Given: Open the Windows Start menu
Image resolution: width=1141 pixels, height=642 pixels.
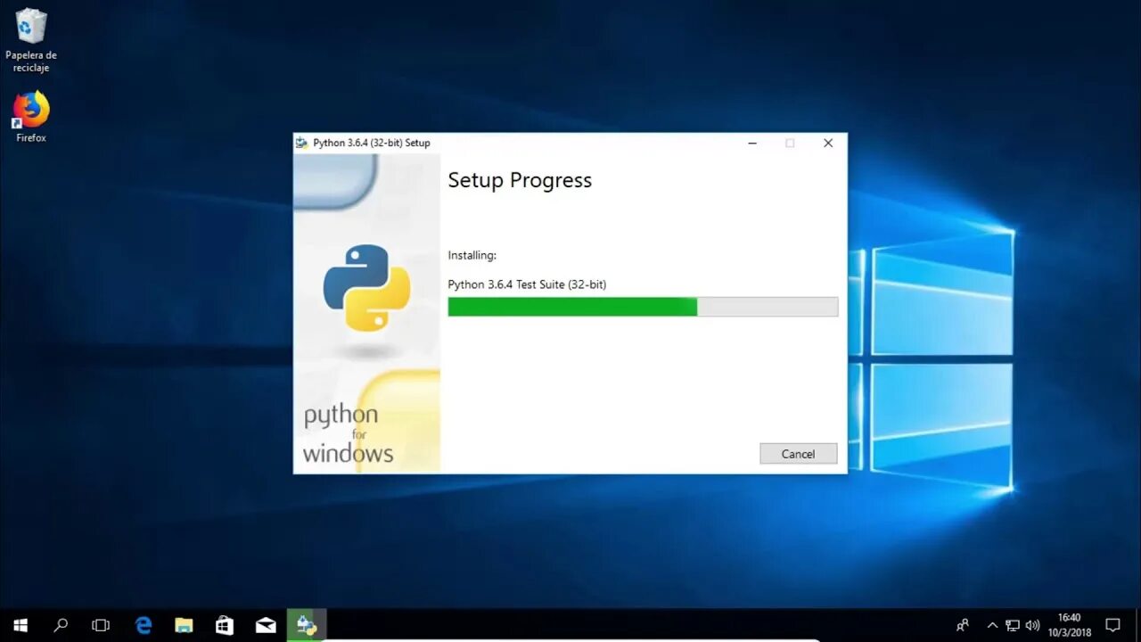Looking at the screenshot, I should pyautogui.click(x=20, y=625).
